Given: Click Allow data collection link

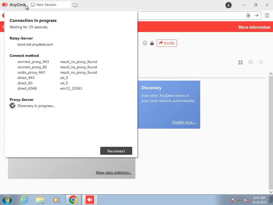Looking at the screenshot, I should pos(114,172).
